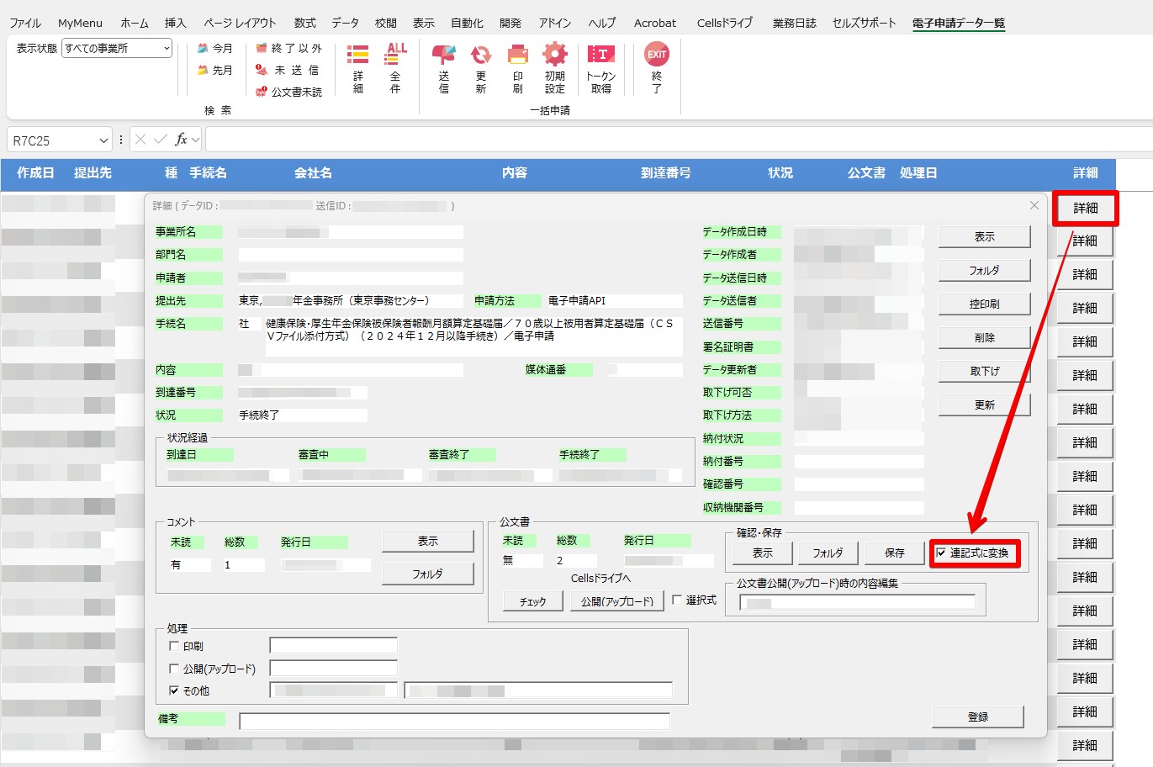Click the 印刷 printer icon
Image resolution: width=1153 pixels, height=767 pixels.
click(x=517, y=67)
